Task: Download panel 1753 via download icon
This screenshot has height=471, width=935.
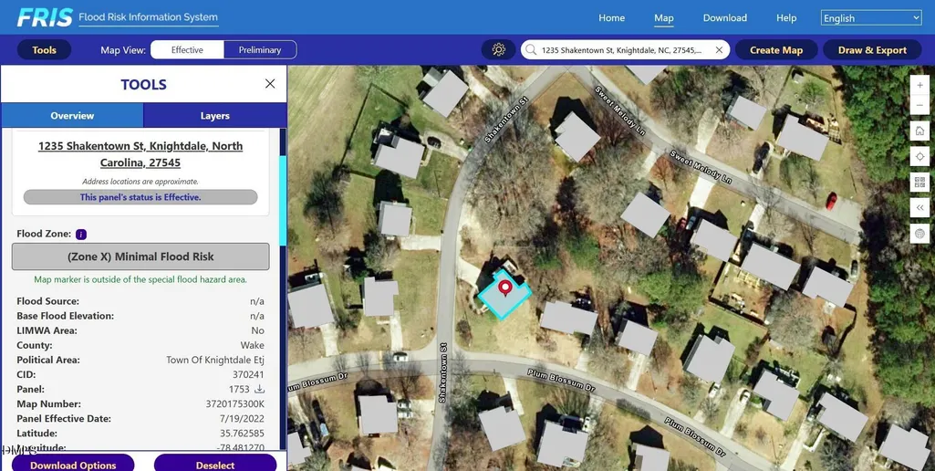Action: point(259,389)
